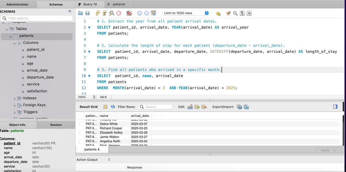Open the query execution plan explain icon
The image size is (346, 172).
click(112, 13)
